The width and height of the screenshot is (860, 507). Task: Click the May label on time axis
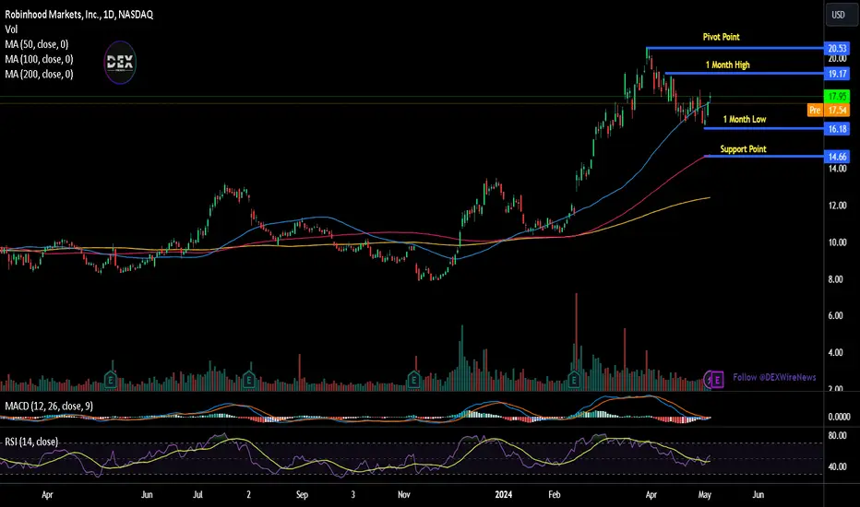705,494
